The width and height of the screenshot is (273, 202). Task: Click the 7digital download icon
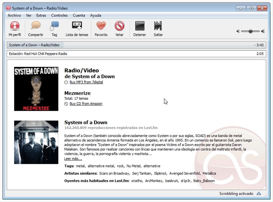coord(66,82)
